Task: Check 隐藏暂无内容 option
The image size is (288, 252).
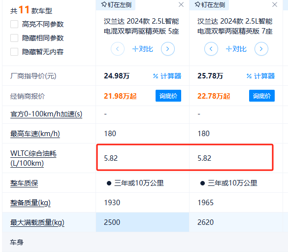Action: click(x=14, y=52)
